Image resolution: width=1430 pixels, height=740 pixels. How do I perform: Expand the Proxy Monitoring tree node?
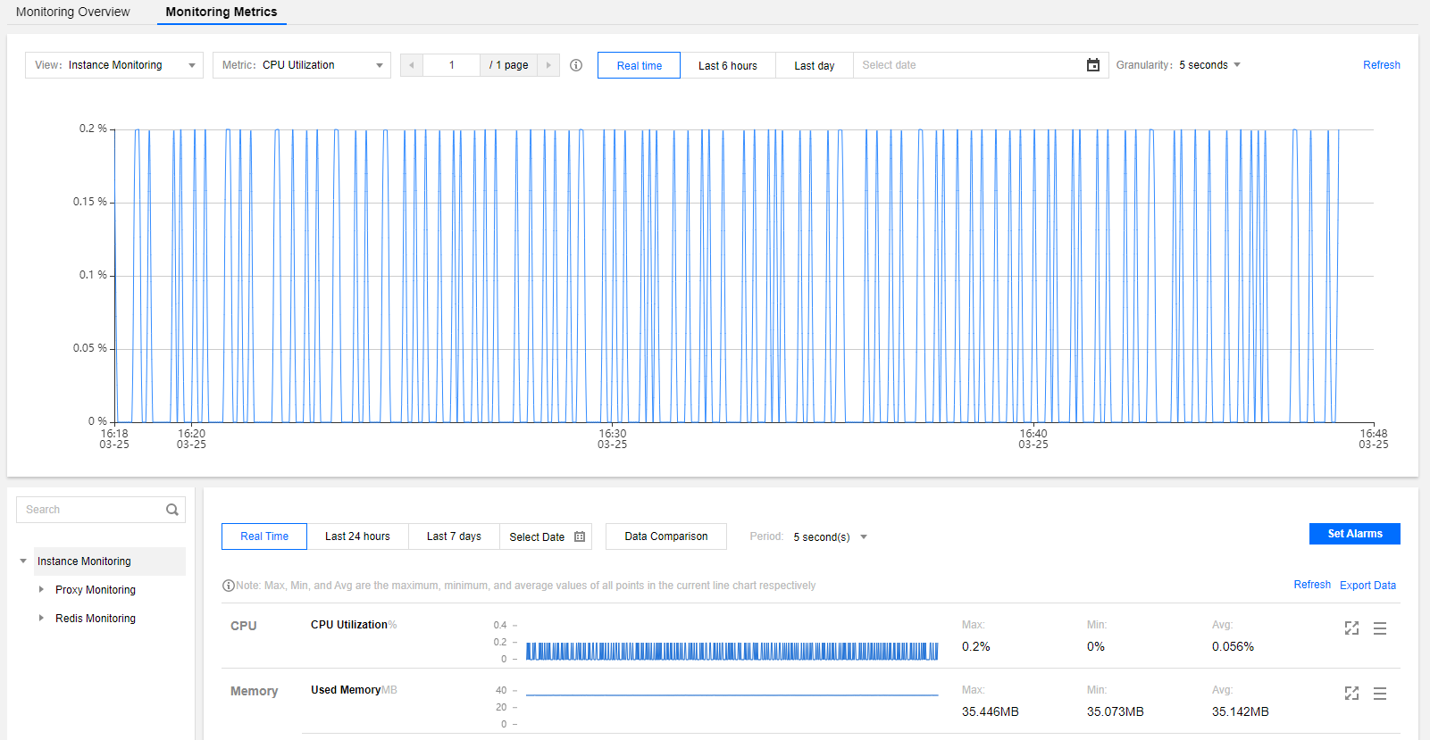pos(41,590)
